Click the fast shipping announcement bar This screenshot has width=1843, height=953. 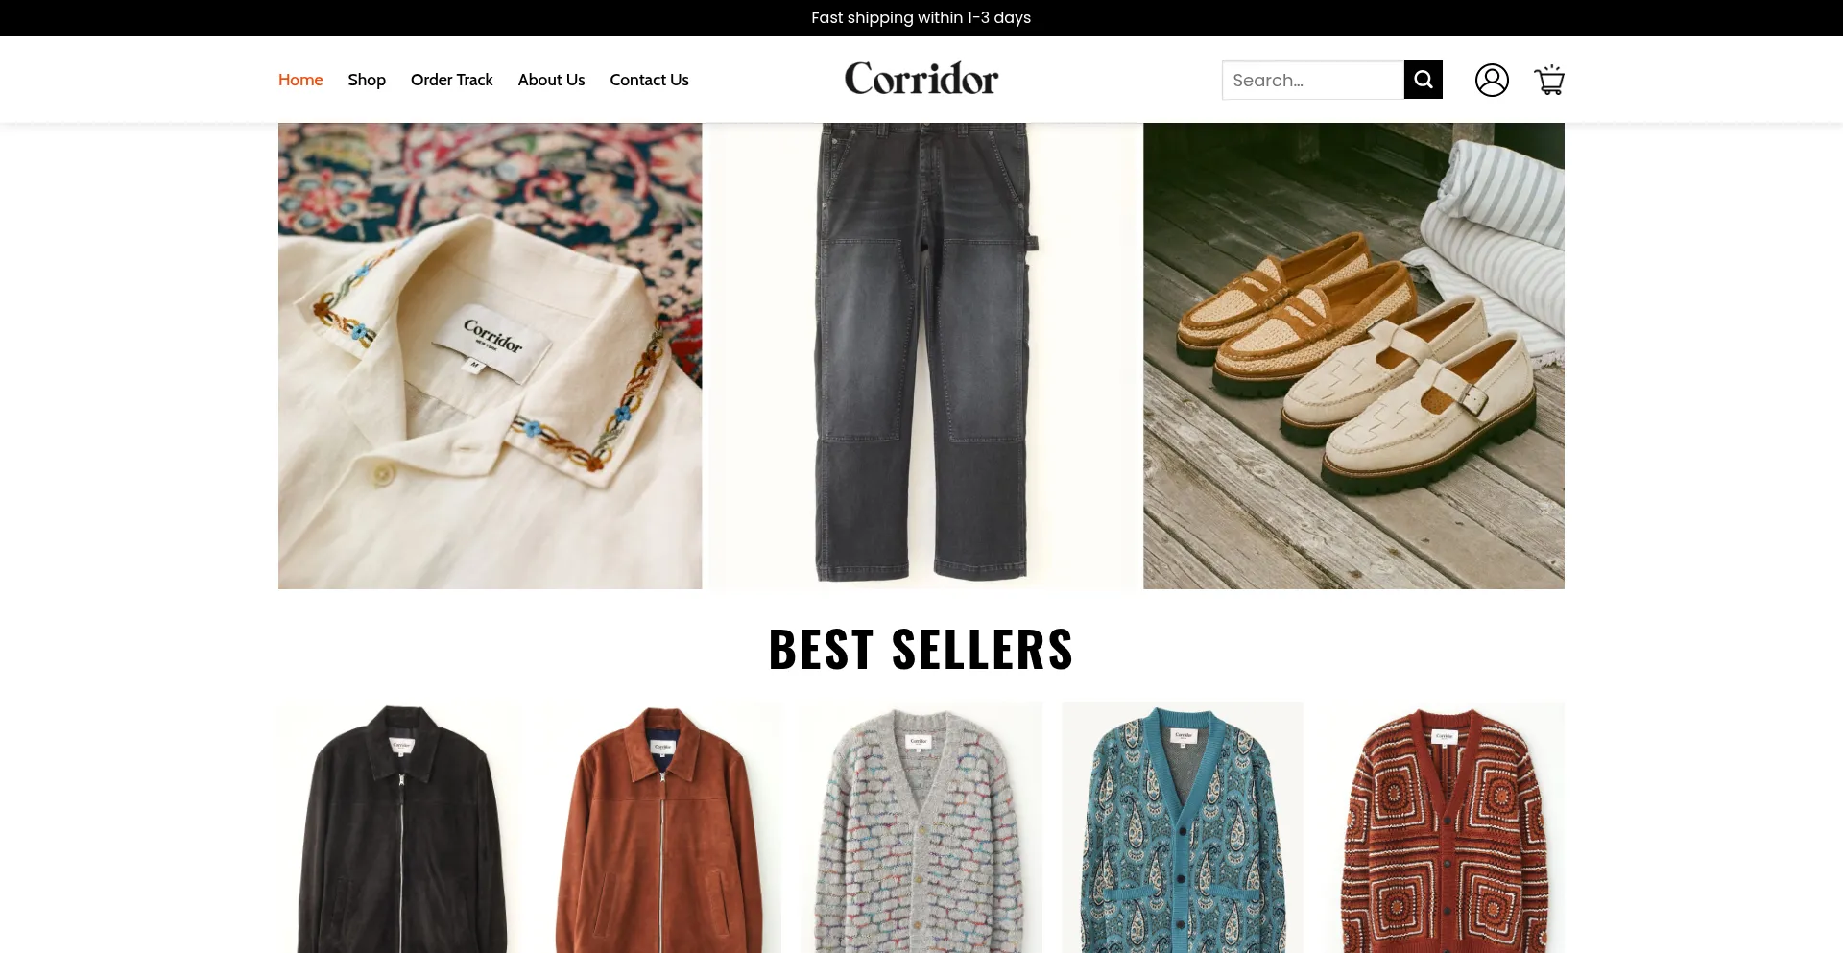(x=921, y=18)
